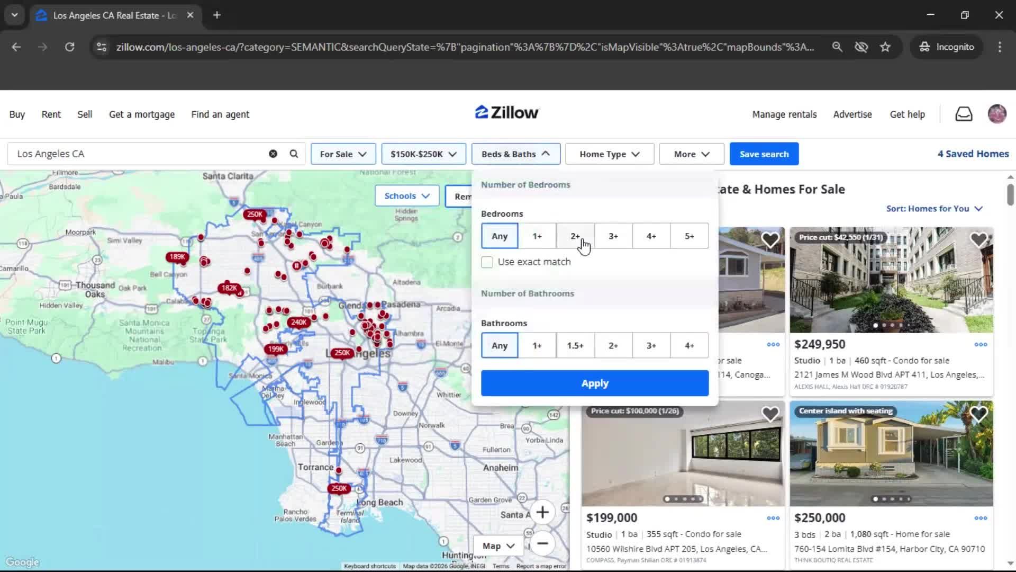Screen dimensions: 1016x572
Task: Click your profile avatar in the header
Action: point(997,114)
